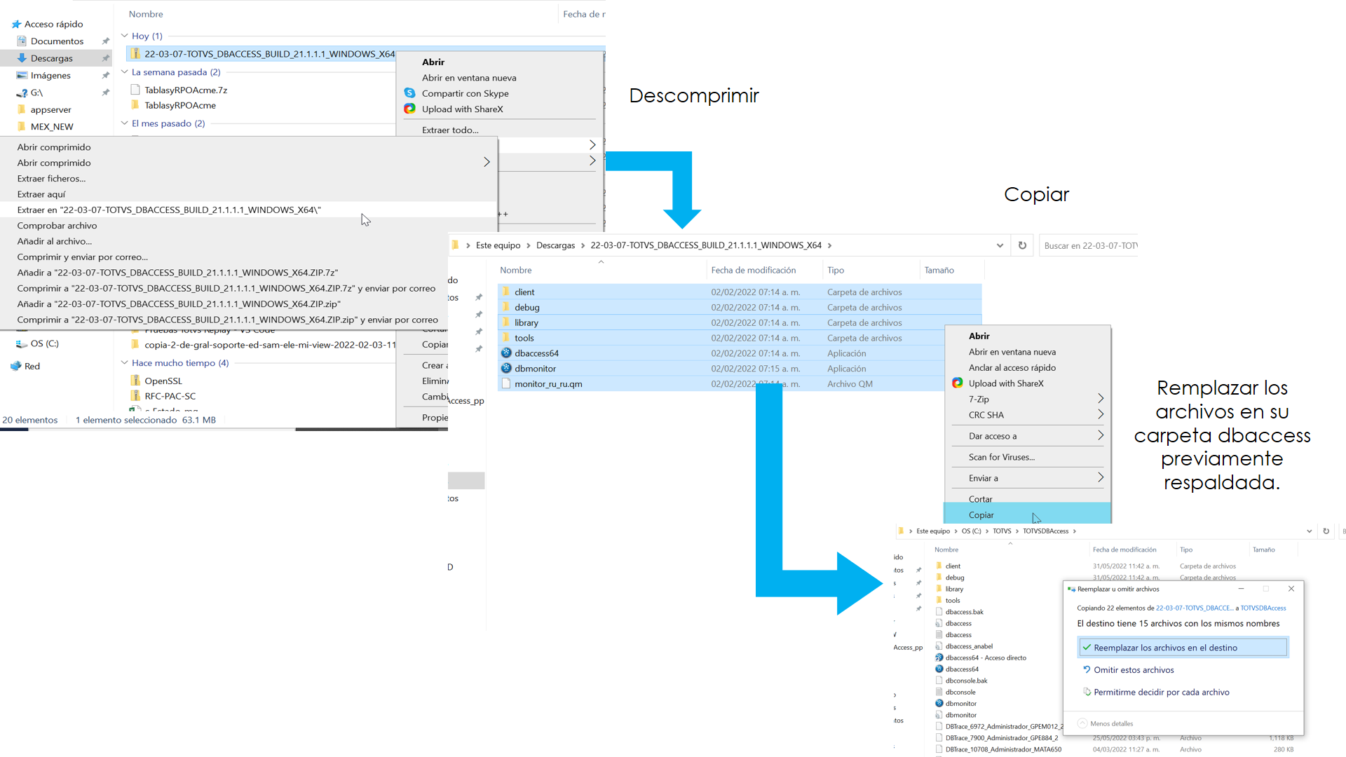Screen dimensions: 1346x757
Task: Choose Extraer todo... from context menu
Action: (x=450, y=130)
